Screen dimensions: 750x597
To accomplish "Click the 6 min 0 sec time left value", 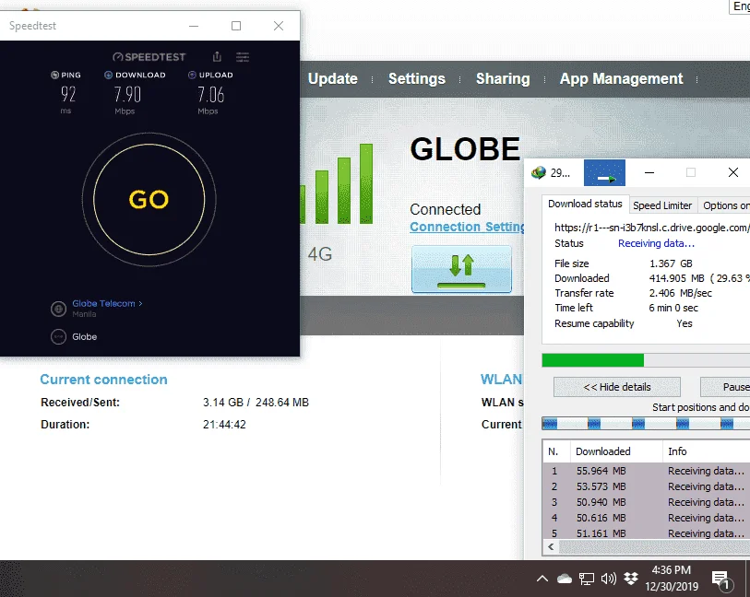I will (673, 308).
